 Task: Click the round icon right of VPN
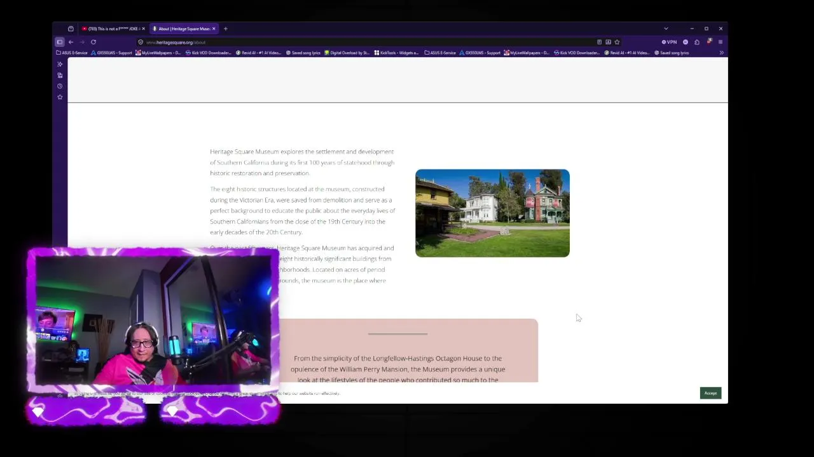[x=686, y=42]
